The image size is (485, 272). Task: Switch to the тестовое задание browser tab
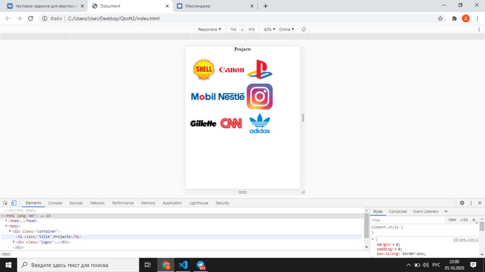click(x=44, y=6)
